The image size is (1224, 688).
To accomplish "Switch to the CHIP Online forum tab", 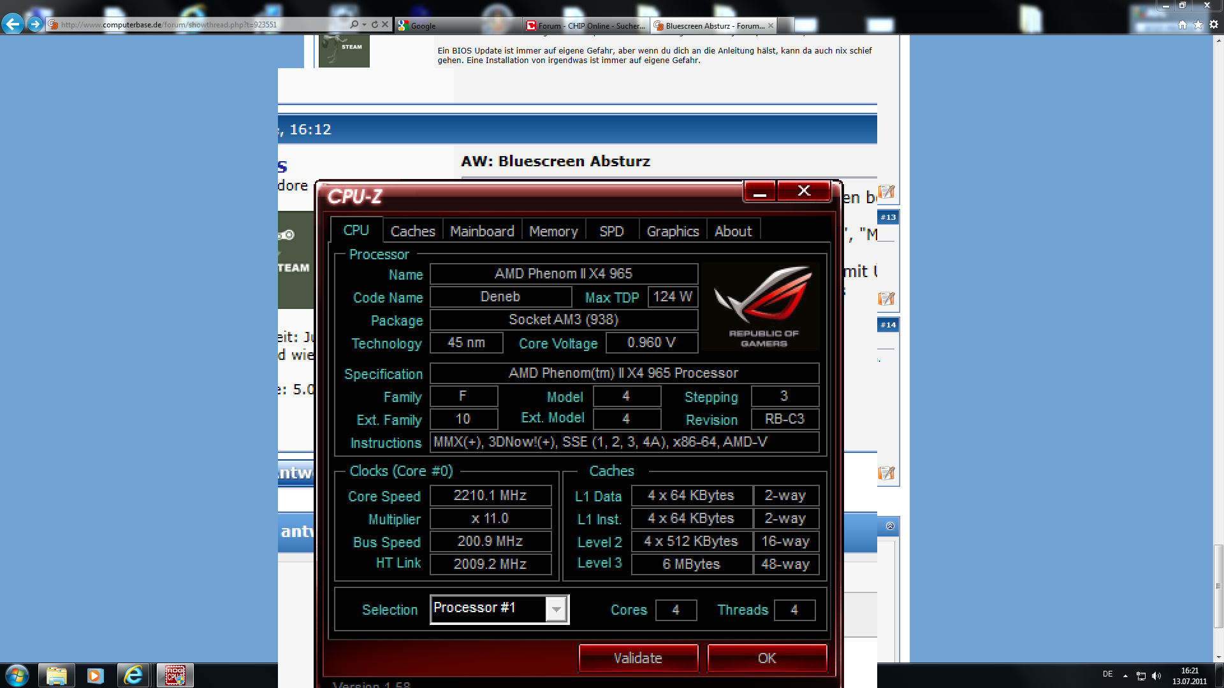I will (585, 25).
